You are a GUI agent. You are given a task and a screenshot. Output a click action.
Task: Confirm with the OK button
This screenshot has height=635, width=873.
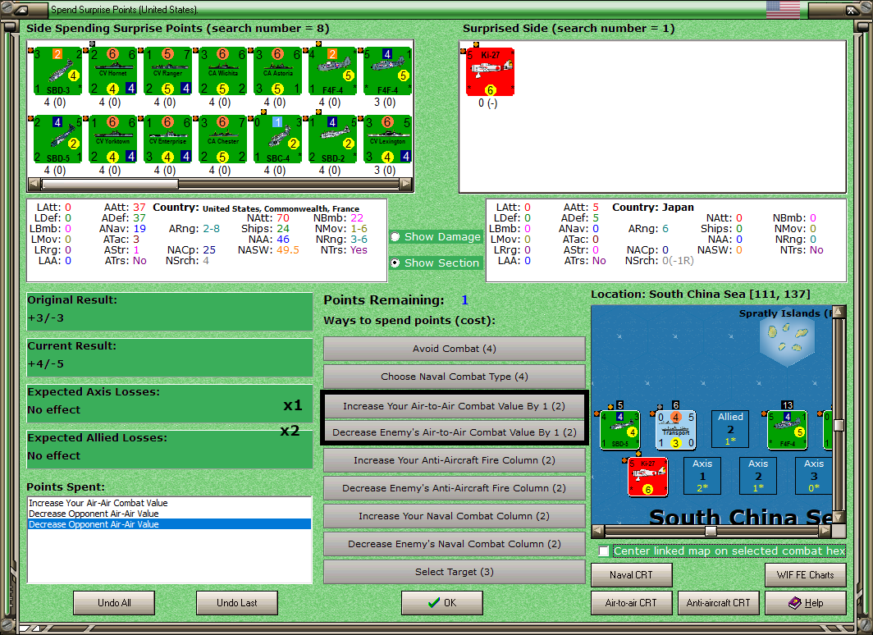(x=442, y=603)
